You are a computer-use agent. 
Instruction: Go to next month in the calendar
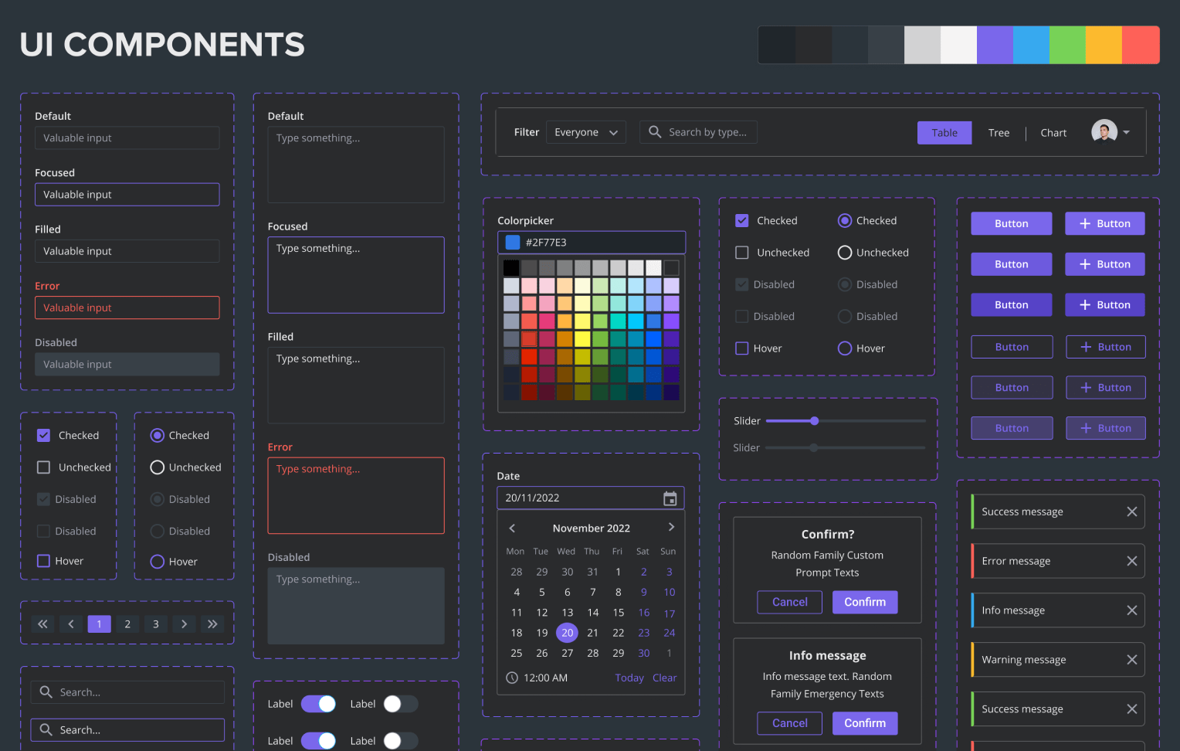tap(671, 527)
